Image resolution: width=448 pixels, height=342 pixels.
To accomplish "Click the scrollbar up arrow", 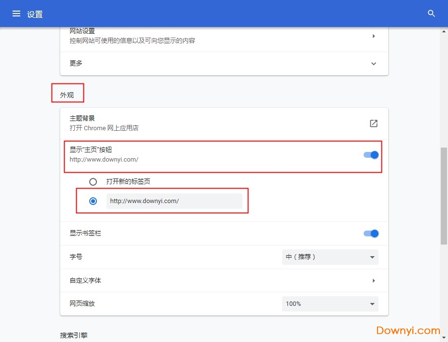I will [x=444, y=32].
